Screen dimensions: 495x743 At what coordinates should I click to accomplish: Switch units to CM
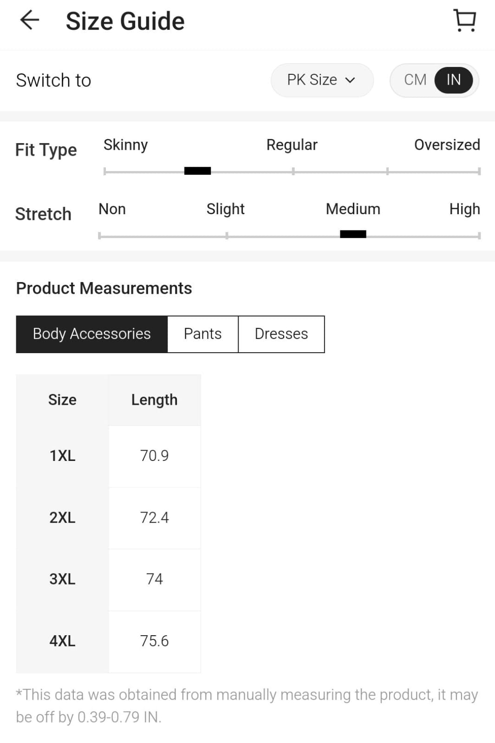[x=415, y=80]
